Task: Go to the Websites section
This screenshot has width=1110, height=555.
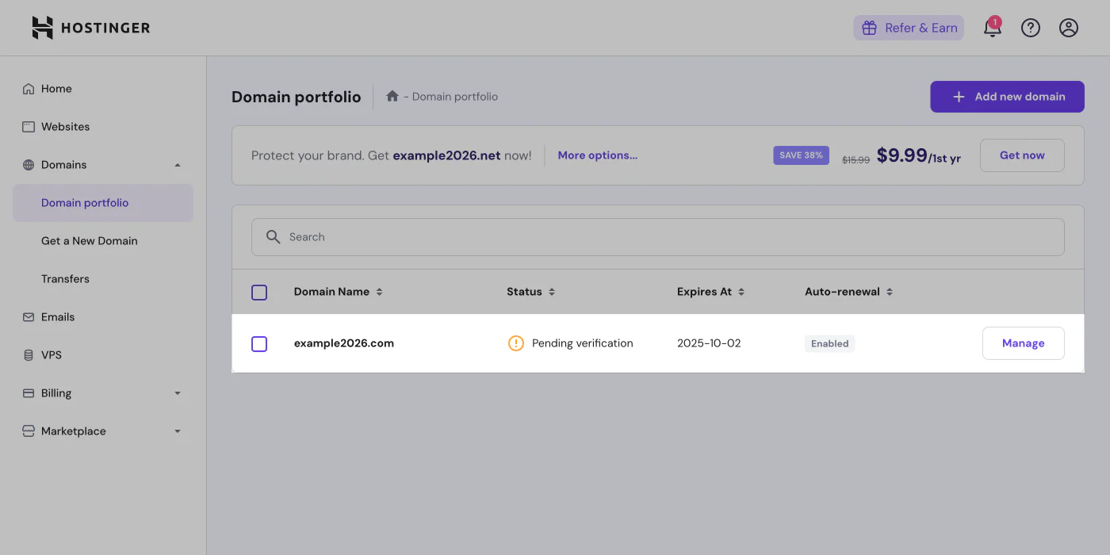Action: (x=65, y=126)
